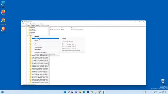Select Мультистроковый параметр in the submenu
The height and width of the screenshot is (94, 168).
coord(72,49)
